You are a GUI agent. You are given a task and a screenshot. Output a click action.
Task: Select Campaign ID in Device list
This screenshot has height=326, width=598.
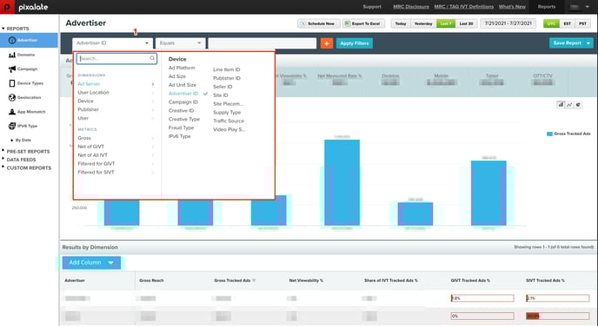pos(183,102)
